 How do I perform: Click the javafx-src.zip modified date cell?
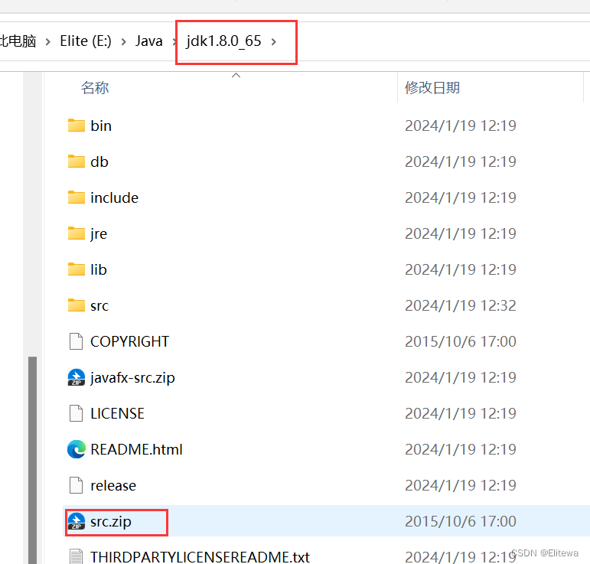461,377
